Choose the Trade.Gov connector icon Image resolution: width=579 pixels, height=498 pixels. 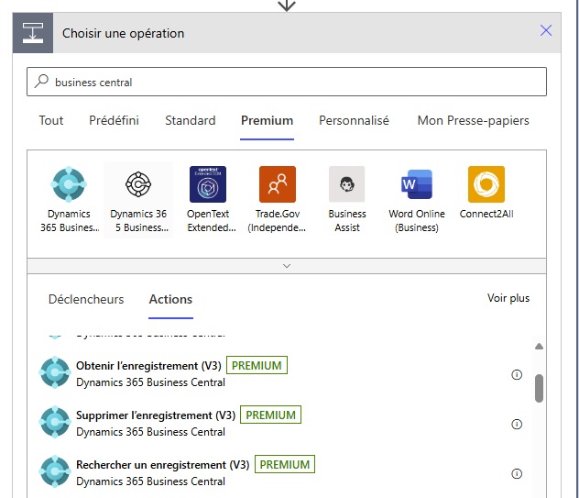coord(278,184)
